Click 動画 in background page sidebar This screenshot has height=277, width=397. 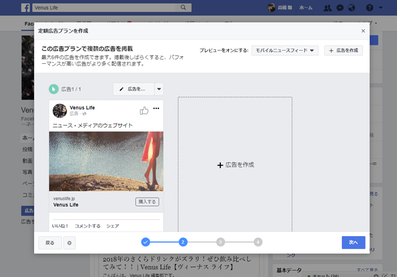coord(27,160)
